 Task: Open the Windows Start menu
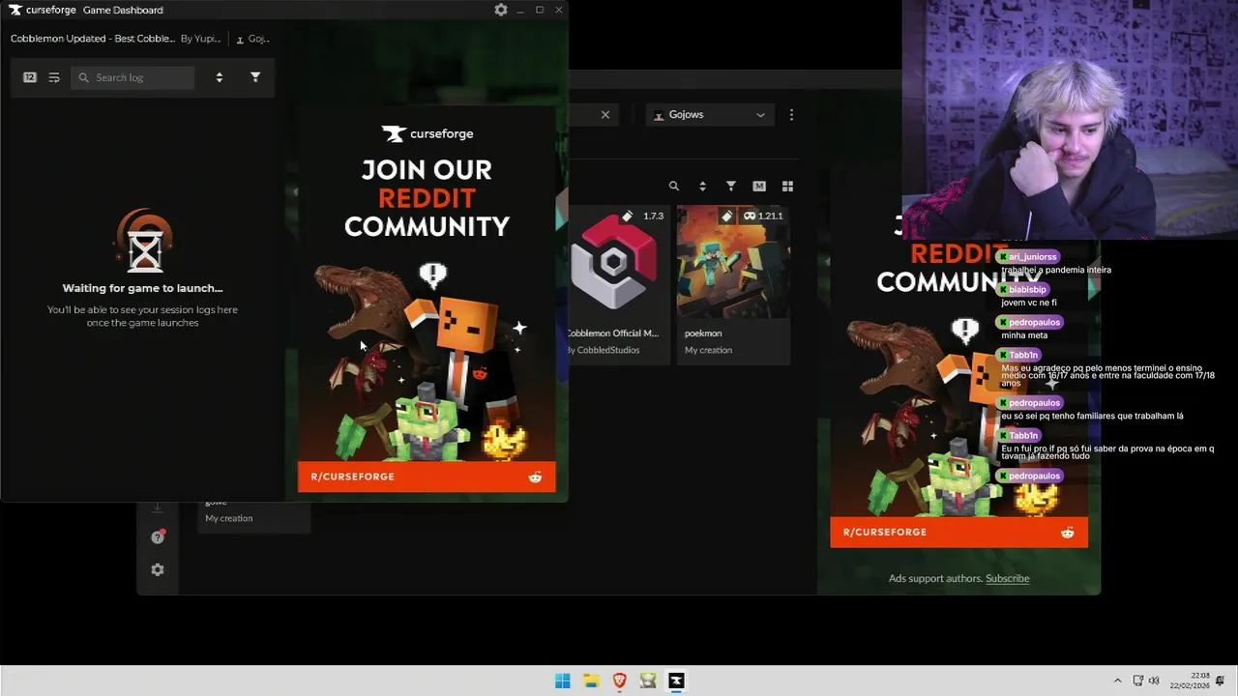(563, 681)
